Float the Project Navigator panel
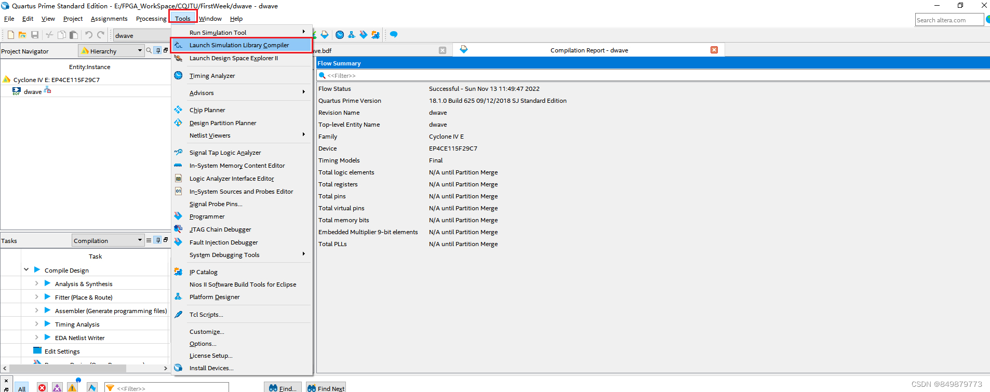990x392 pixels. point(166,50)
